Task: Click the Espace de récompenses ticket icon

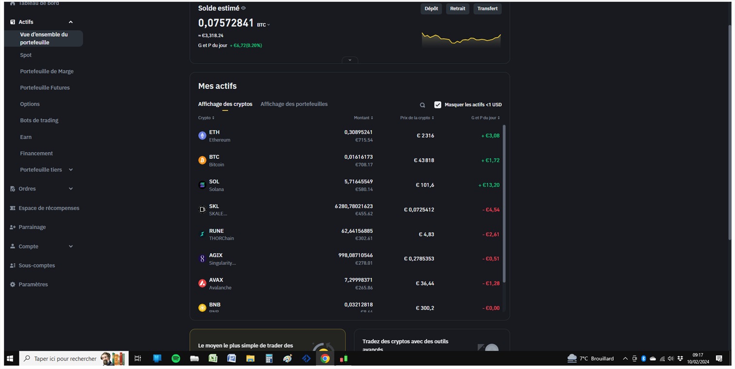Action: point(13,208)
